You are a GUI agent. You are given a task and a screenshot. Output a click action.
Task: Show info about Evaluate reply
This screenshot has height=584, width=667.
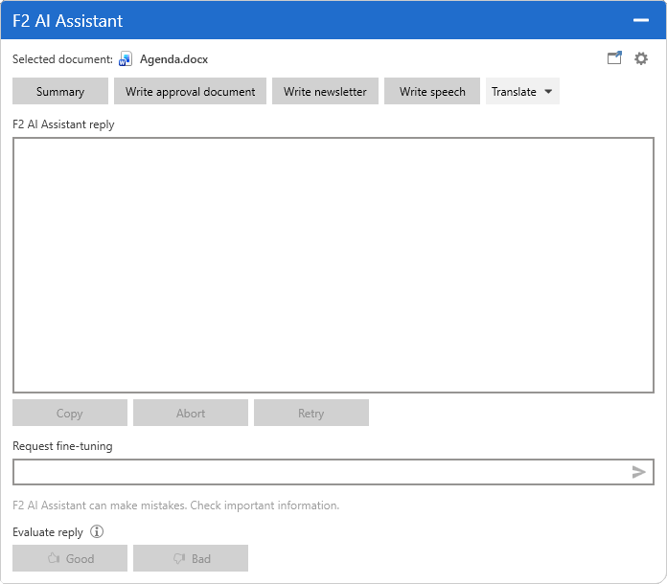tap(97, 531)
